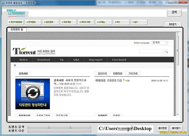Click the image icon beside 티토렌트 다운
The image size is (189, 136).
tap(126, 80)
